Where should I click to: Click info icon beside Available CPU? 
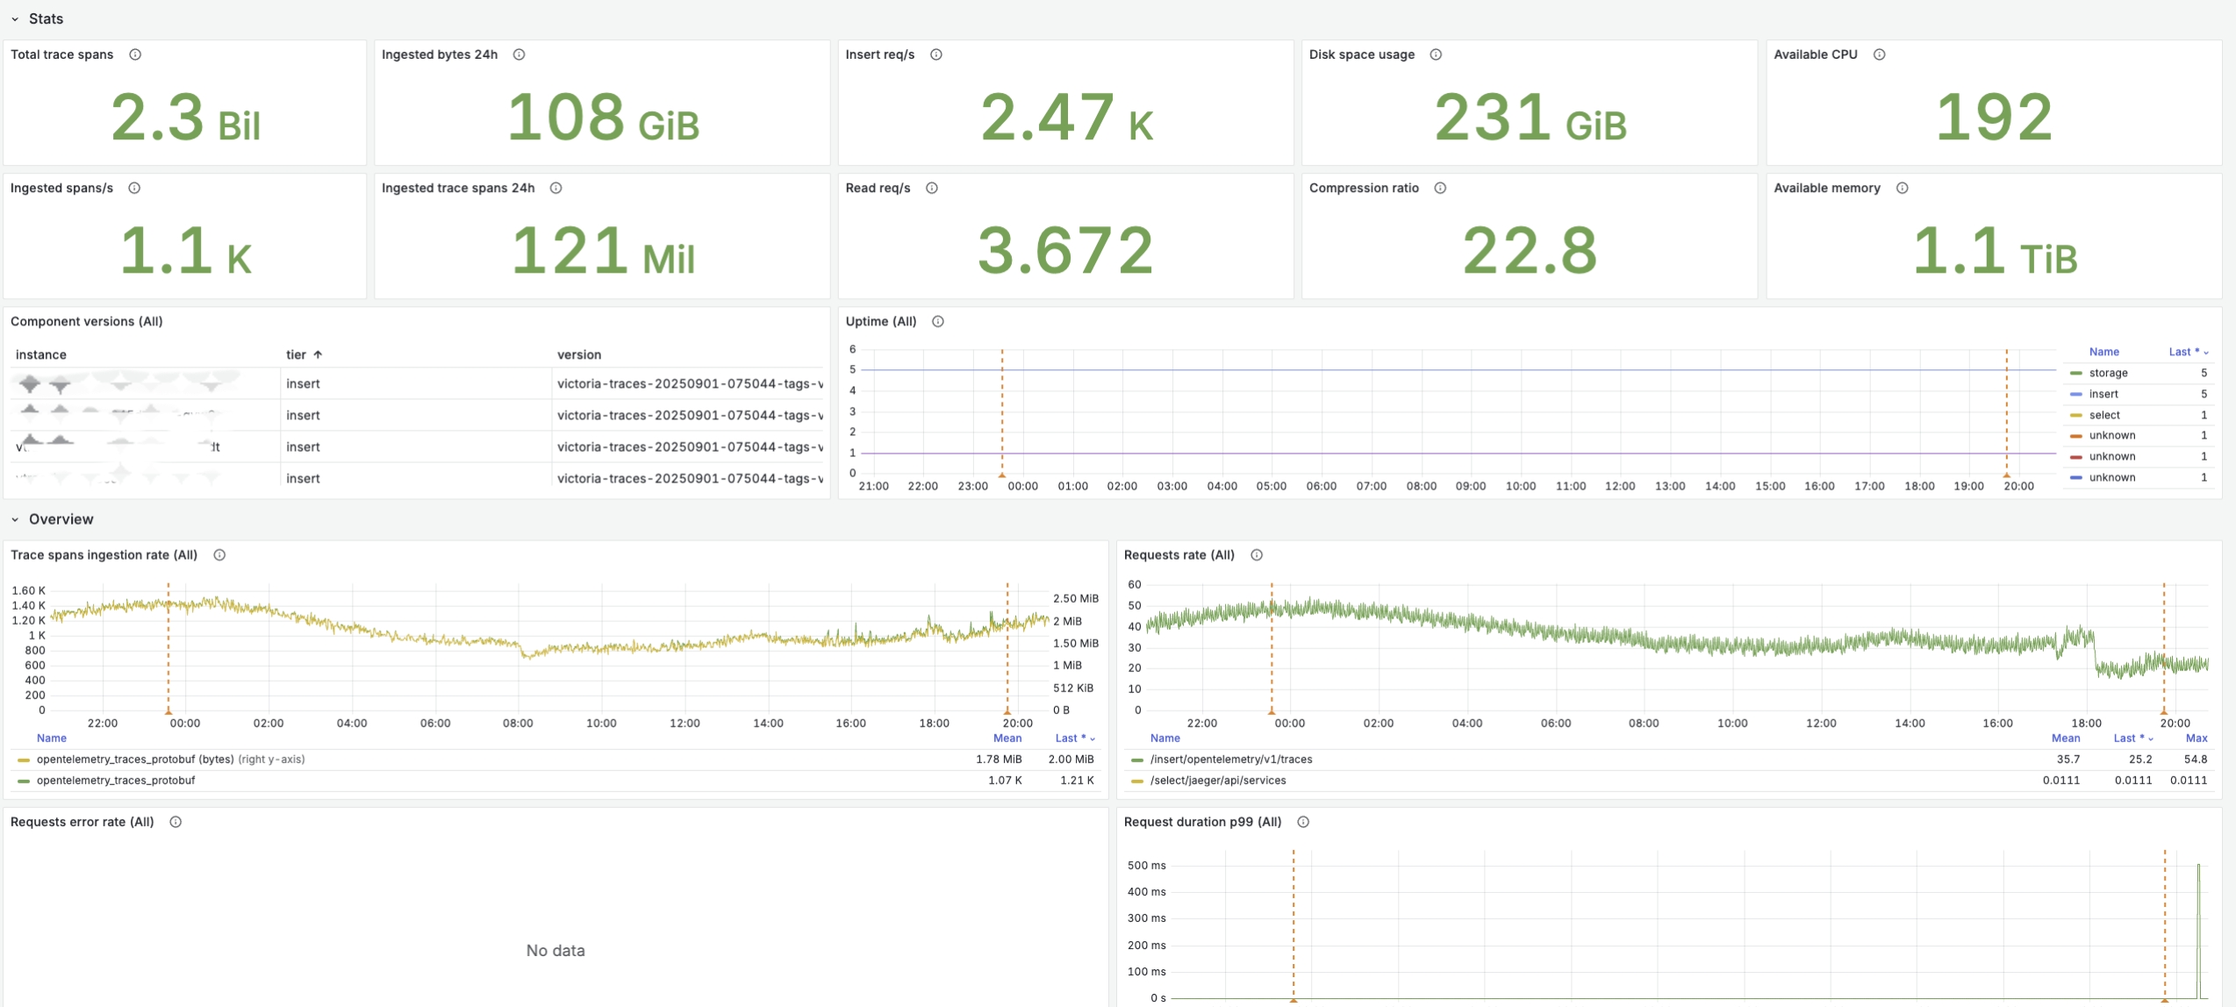(x=1879, y=54)
